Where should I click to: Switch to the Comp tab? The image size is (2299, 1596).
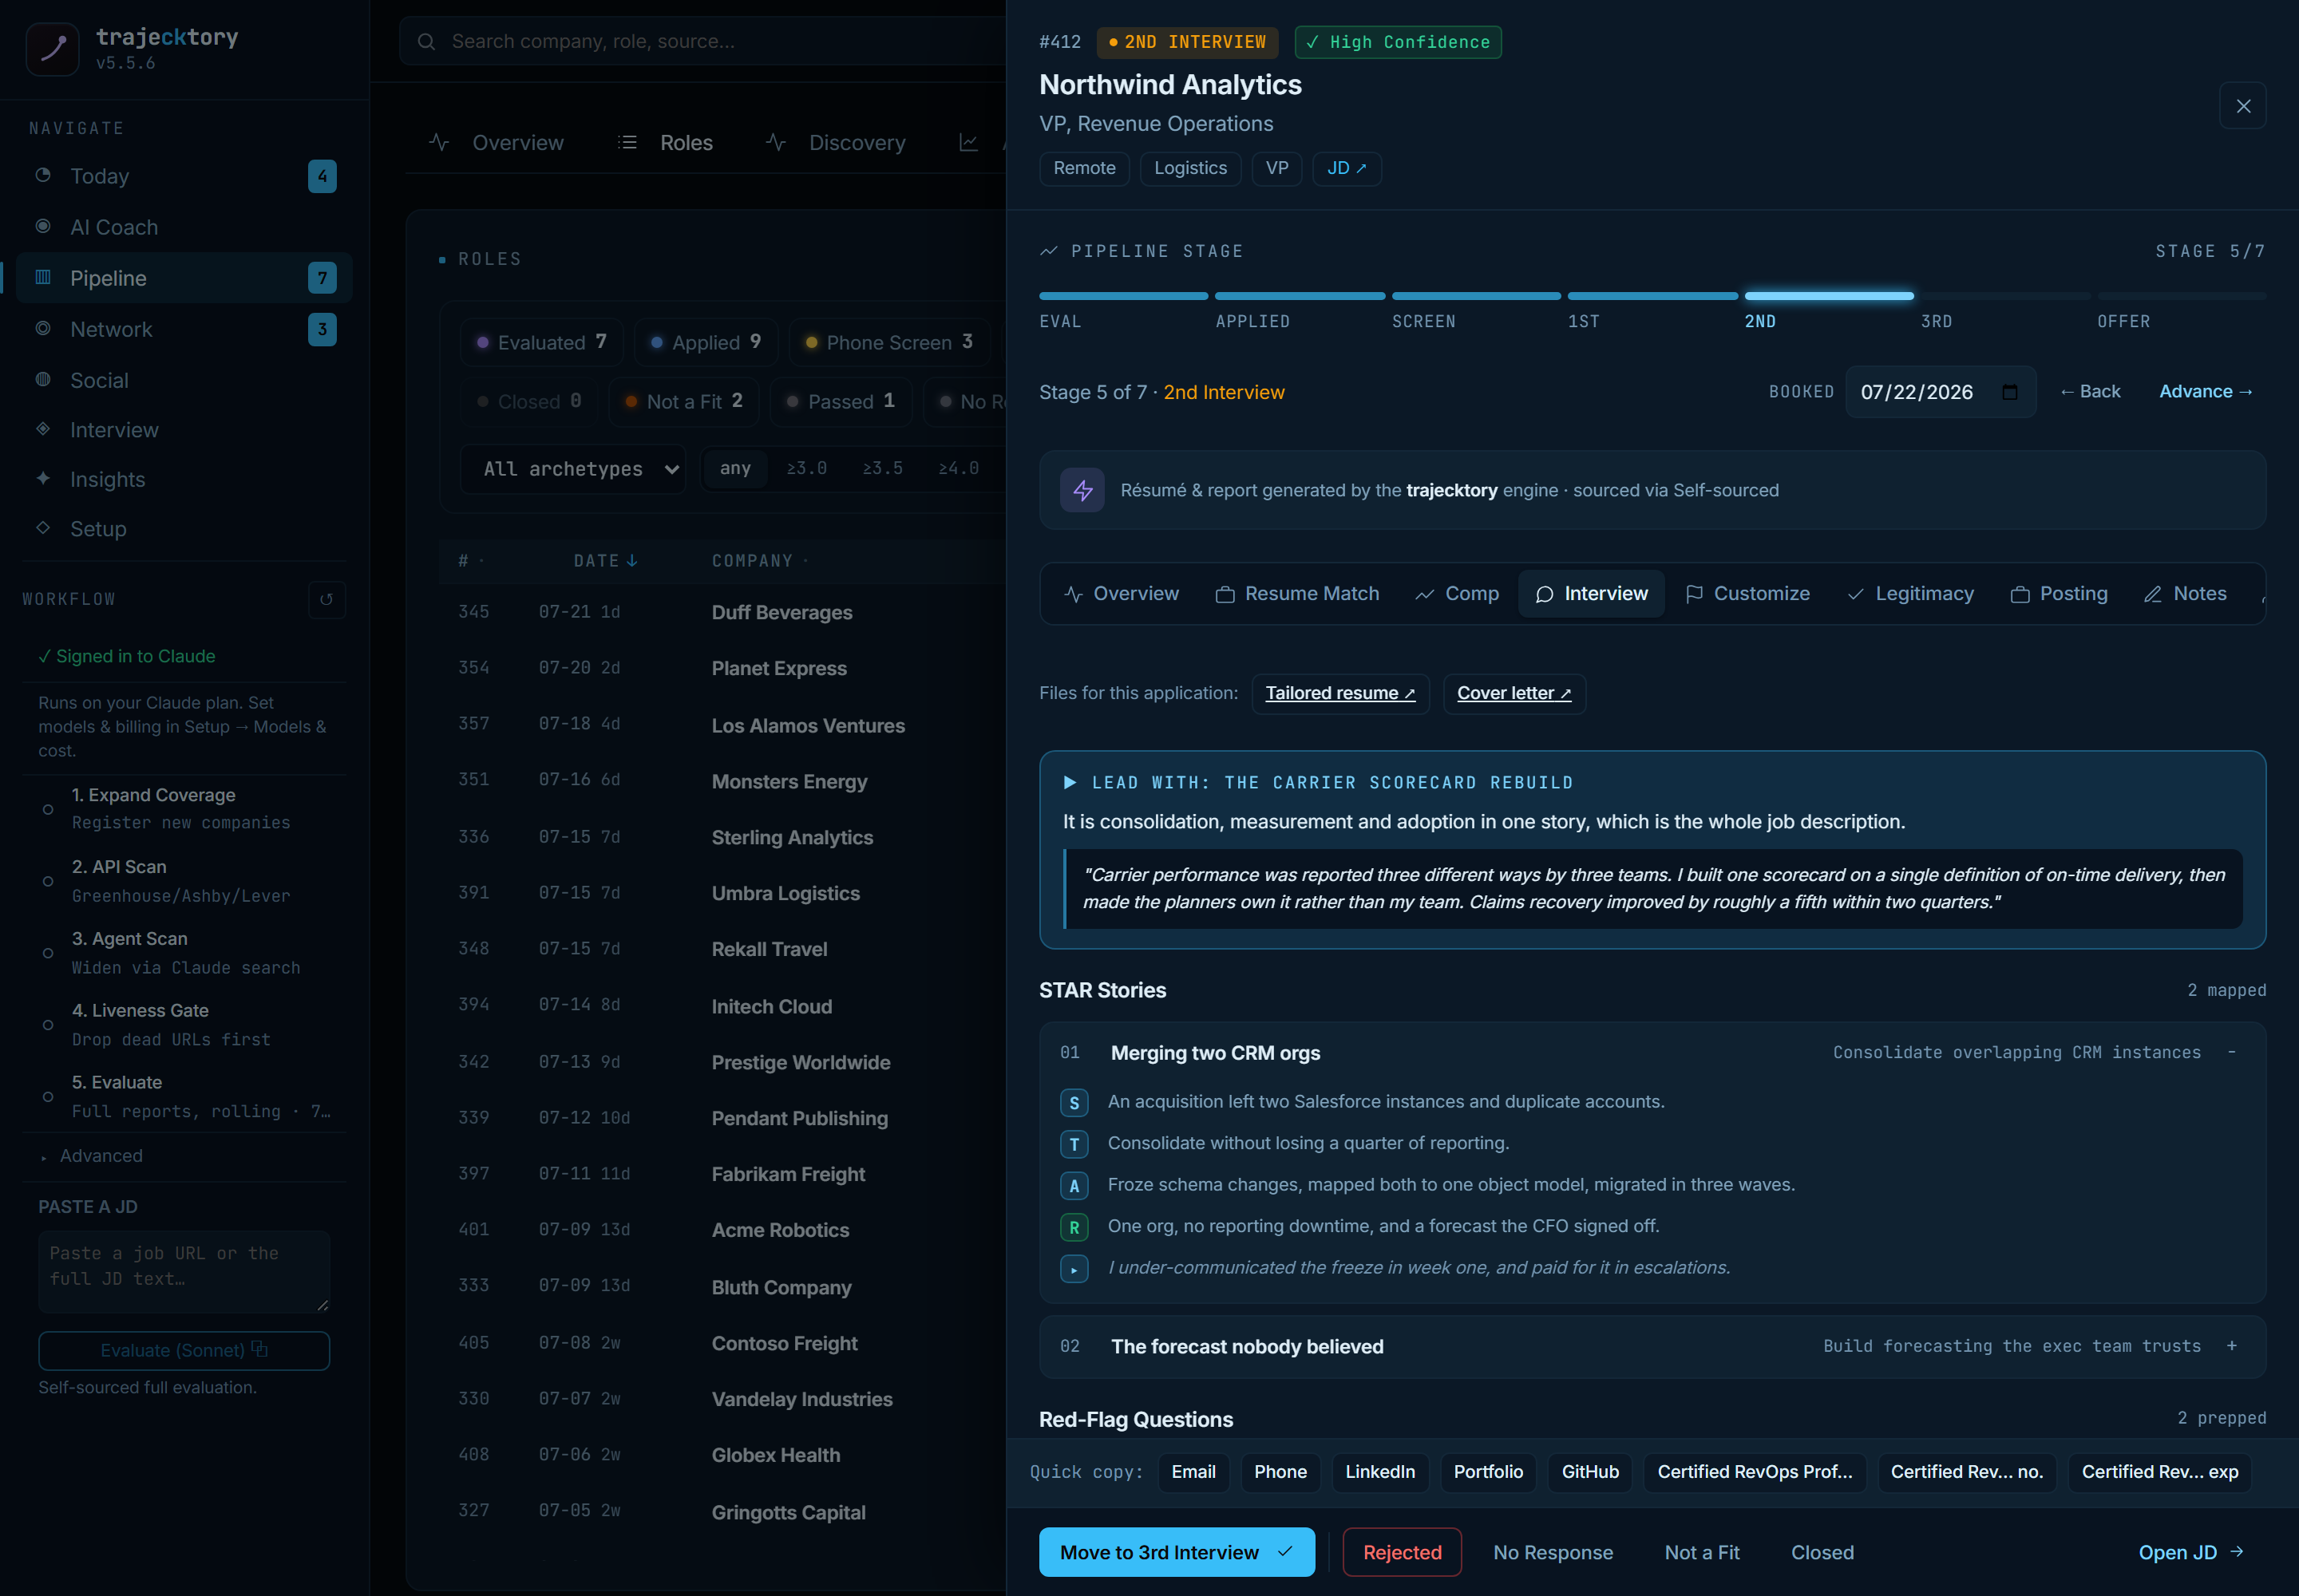point(1457,594)
